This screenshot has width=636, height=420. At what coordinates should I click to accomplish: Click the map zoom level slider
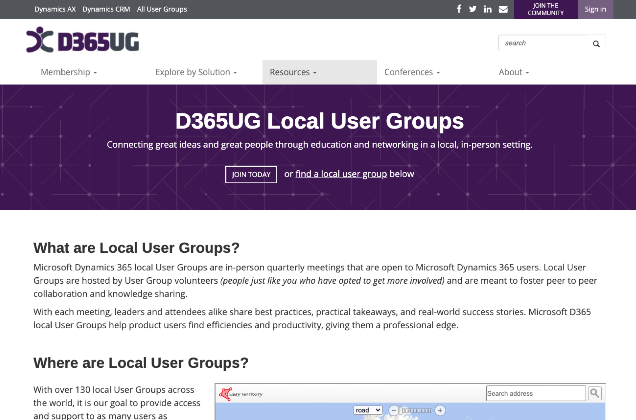(x=417, y=411)
